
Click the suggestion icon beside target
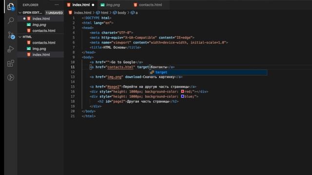[x=152, y=72]
